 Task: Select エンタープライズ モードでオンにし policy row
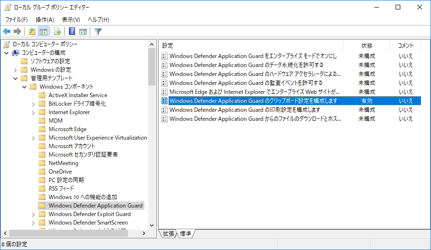tap(291, 56)
